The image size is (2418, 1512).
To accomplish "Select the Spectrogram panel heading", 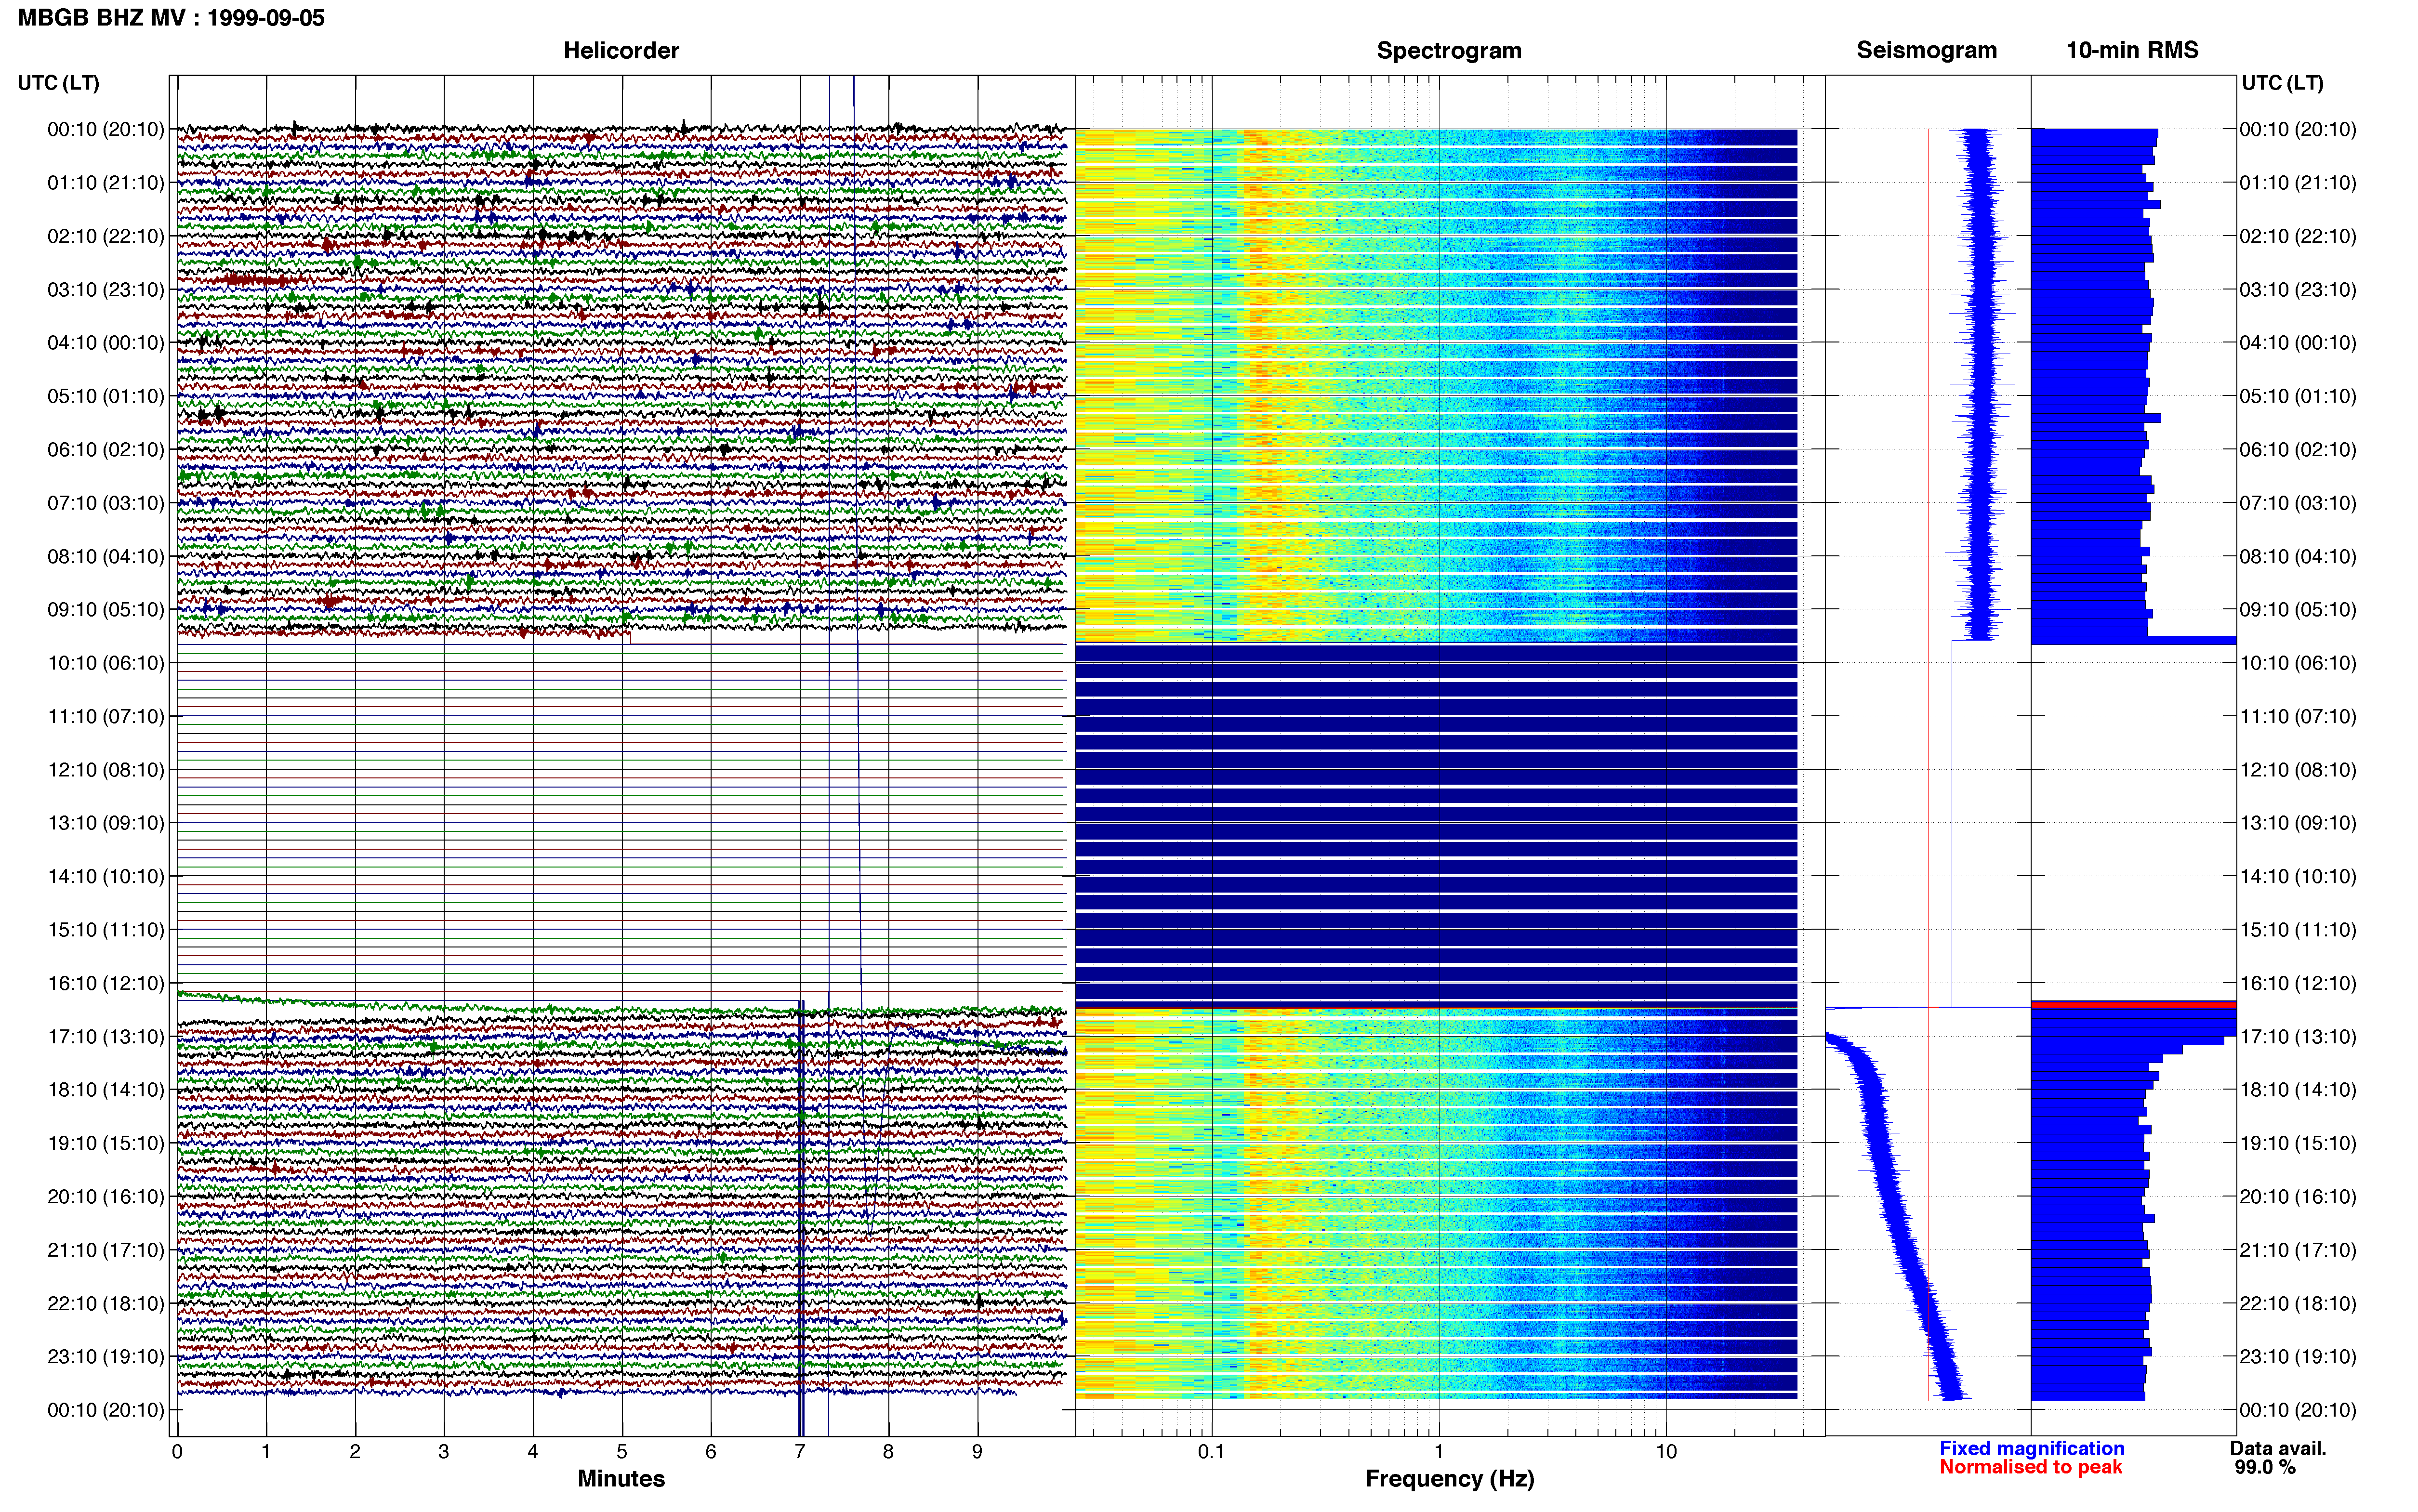I will click(x=1449, y=50).
